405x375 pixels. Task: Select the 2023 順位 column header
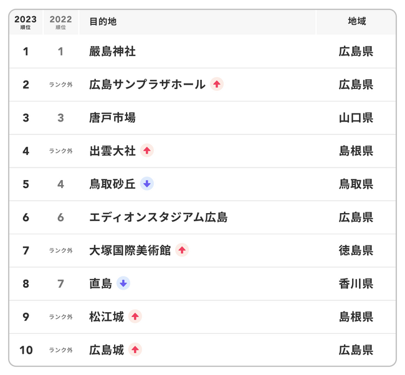pos(26,22)
